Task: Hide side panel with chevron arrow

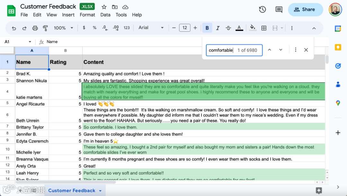Action: pos(338,187)
